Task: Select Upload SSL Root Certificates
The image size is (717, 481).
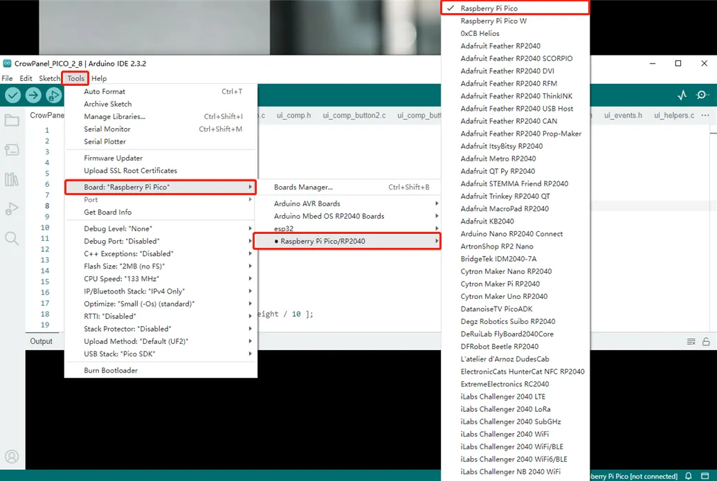Action: click(x=161, y=170)
